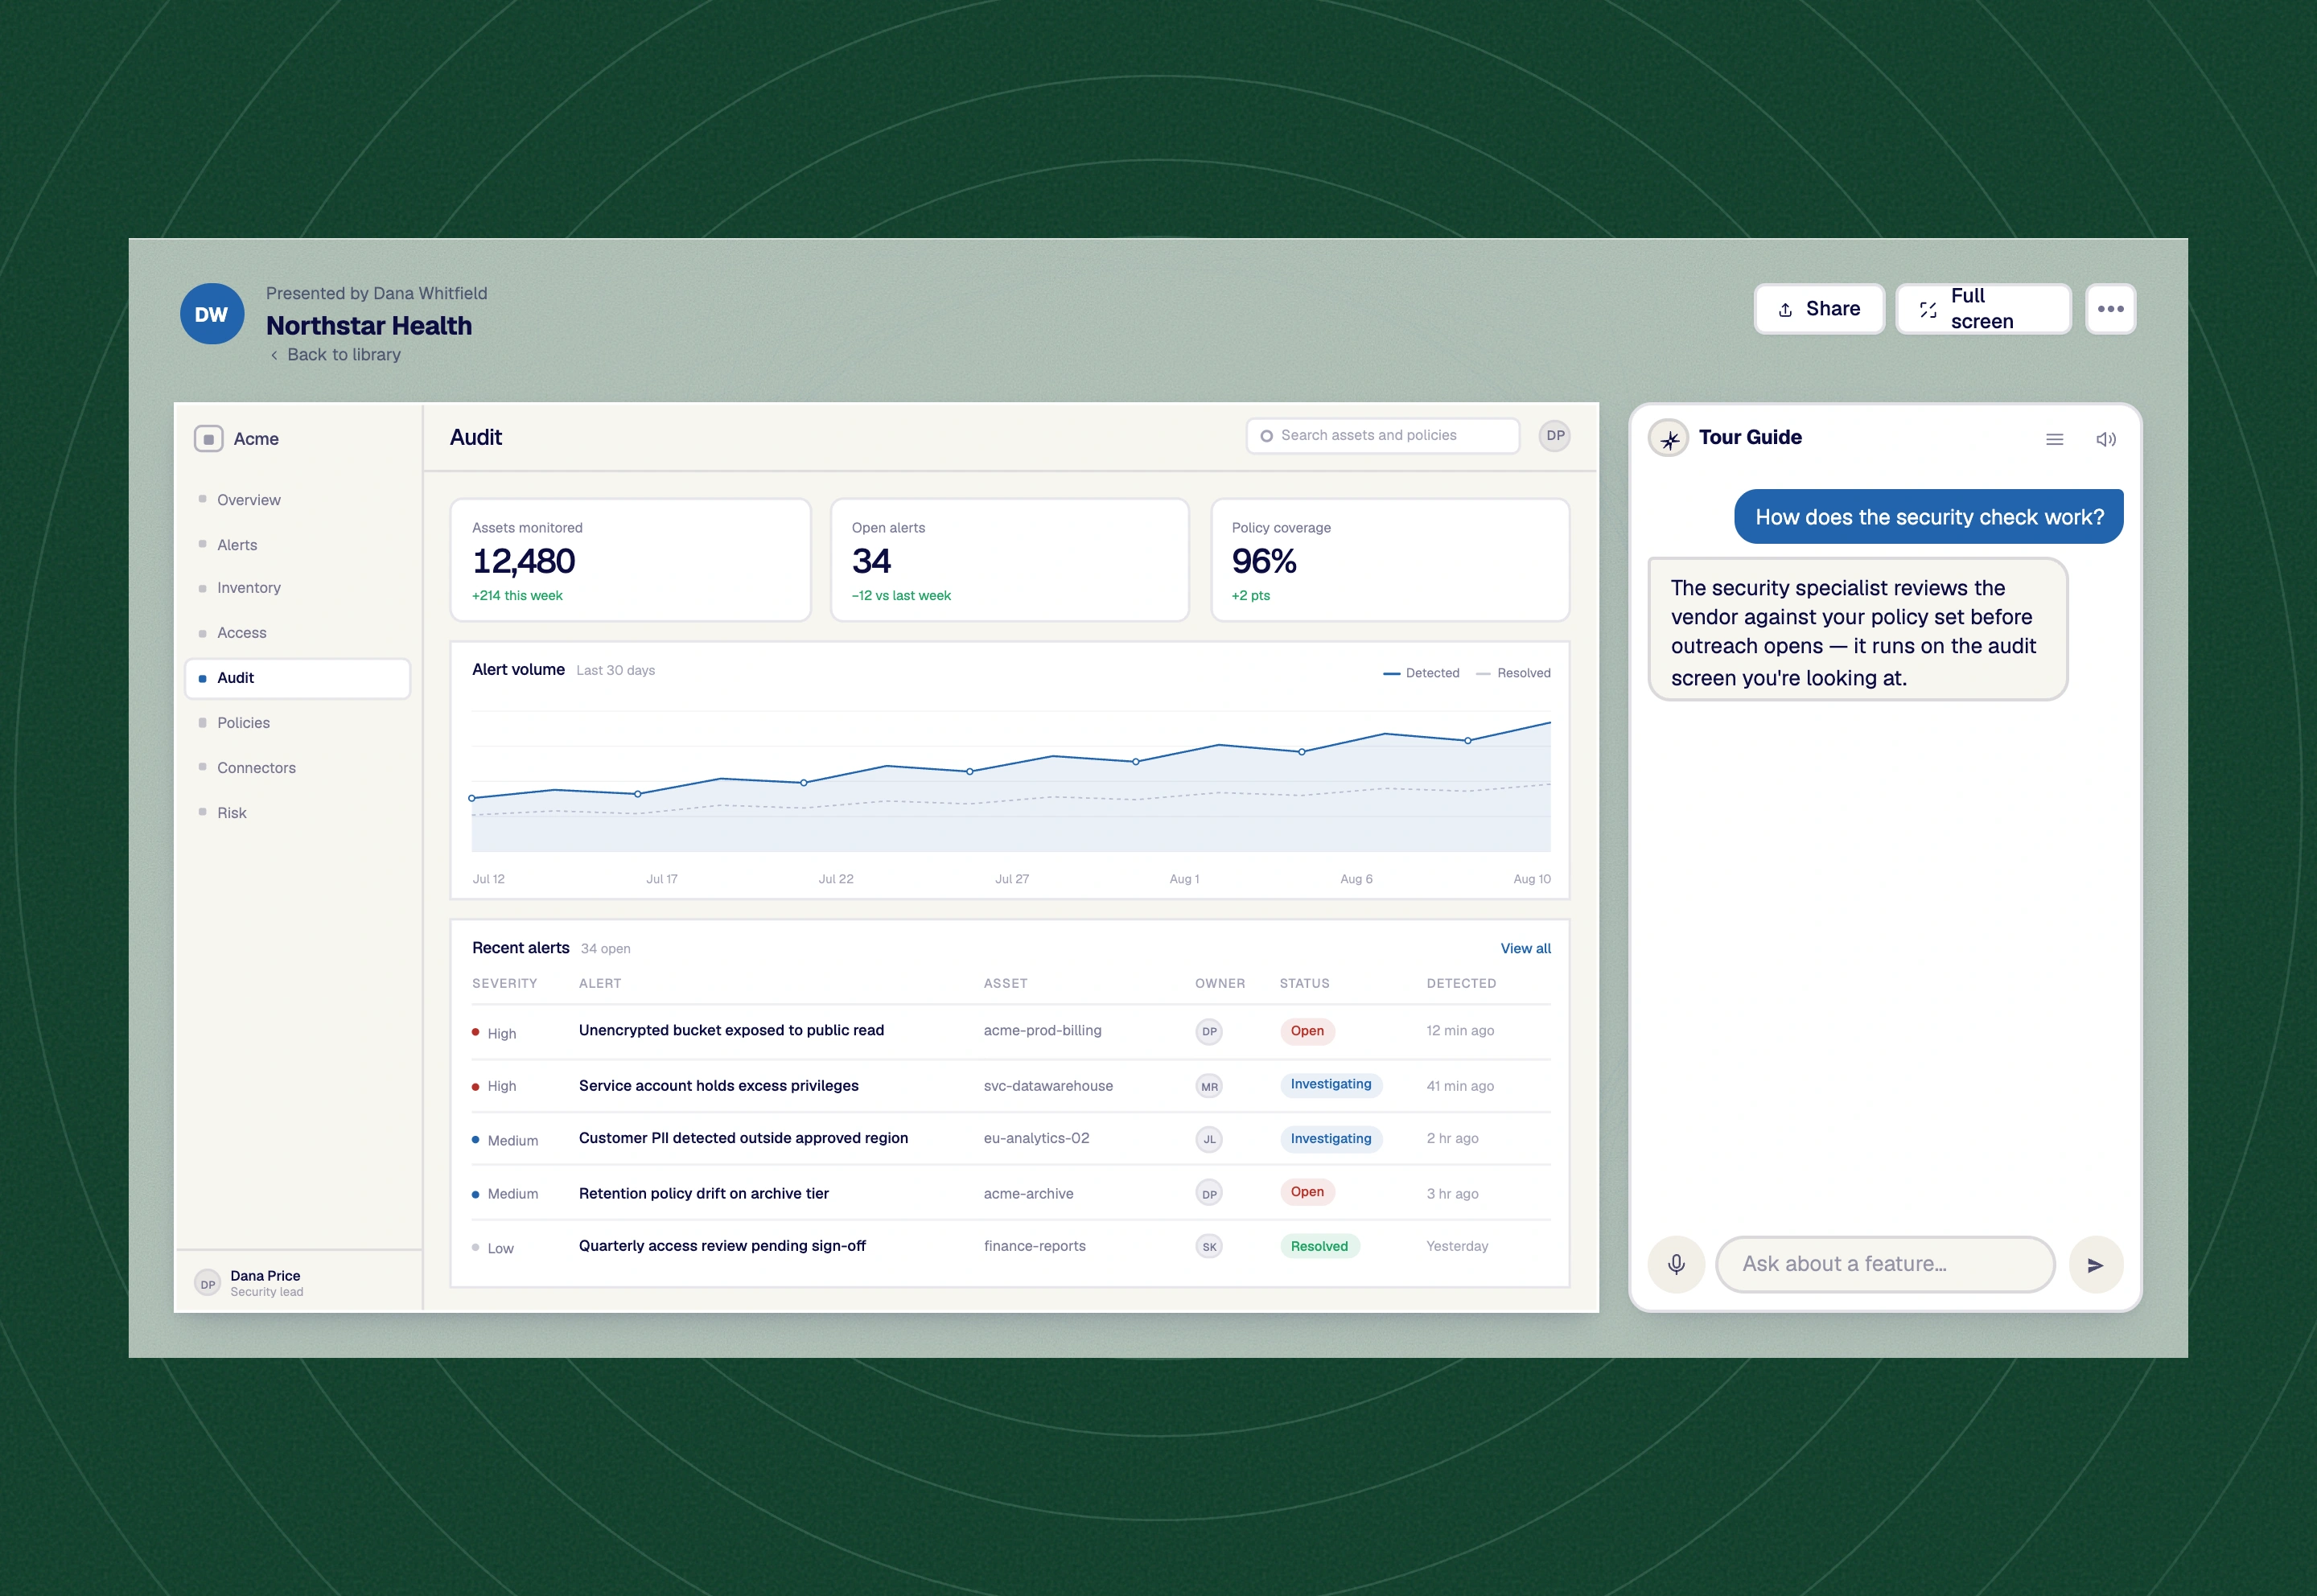Click the Severity column header
The width and height of the screenshot is (2317, 1596).
coord(504,984)
